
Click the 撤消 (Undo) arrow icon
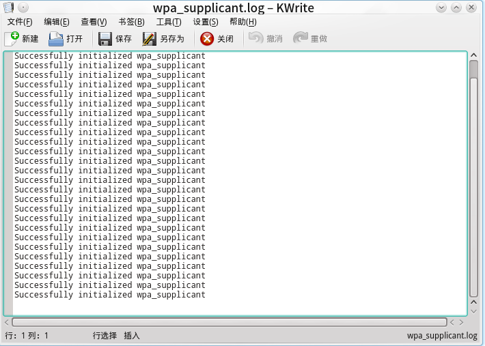tap(255, 38)
